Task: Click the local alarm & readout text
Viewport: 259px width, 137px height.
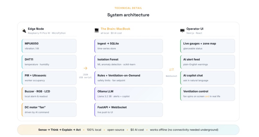Action: pyautogui.click(x=36, y=96)
